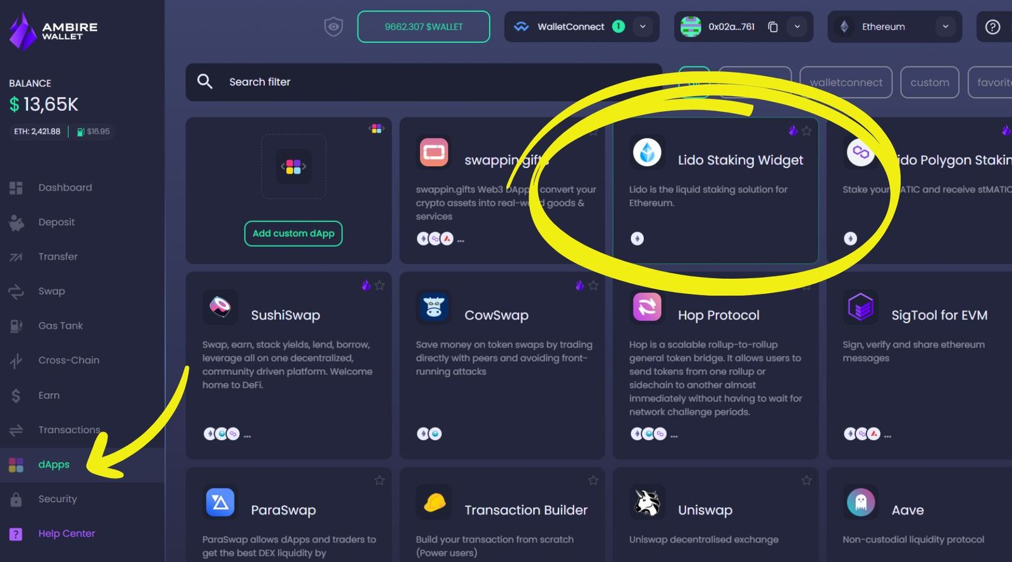The image size is (1012, 562).
Task: Click the gas tank $16.95 balance
Action: [93, 131]
